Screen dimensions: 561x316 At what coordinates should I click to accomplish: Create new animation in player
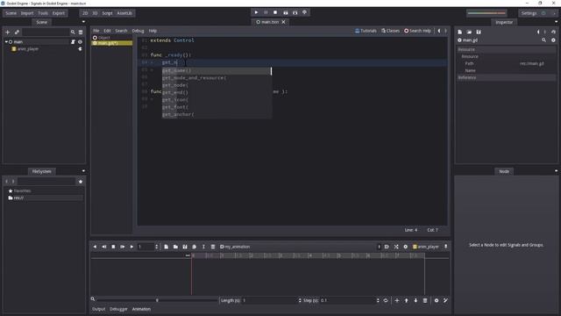tap(167, 247)
